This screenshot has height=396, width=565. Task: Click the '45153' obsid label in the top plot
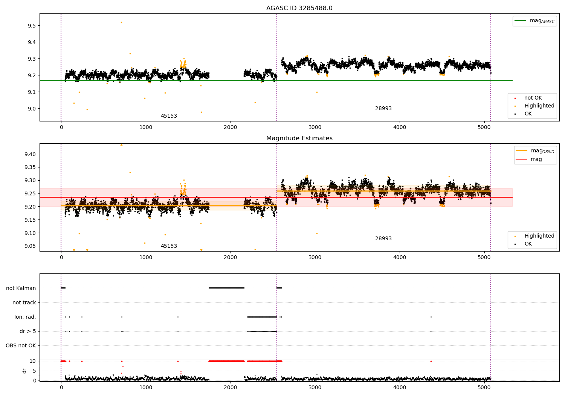point(169,116)
